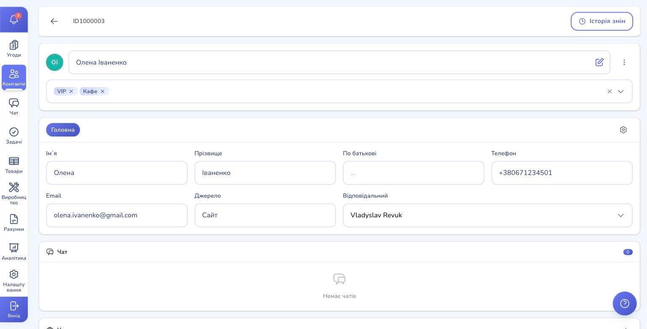Viewport: 647px width, 329px height.
Task: Click the По батькові input field
Action: coord(414,173)
